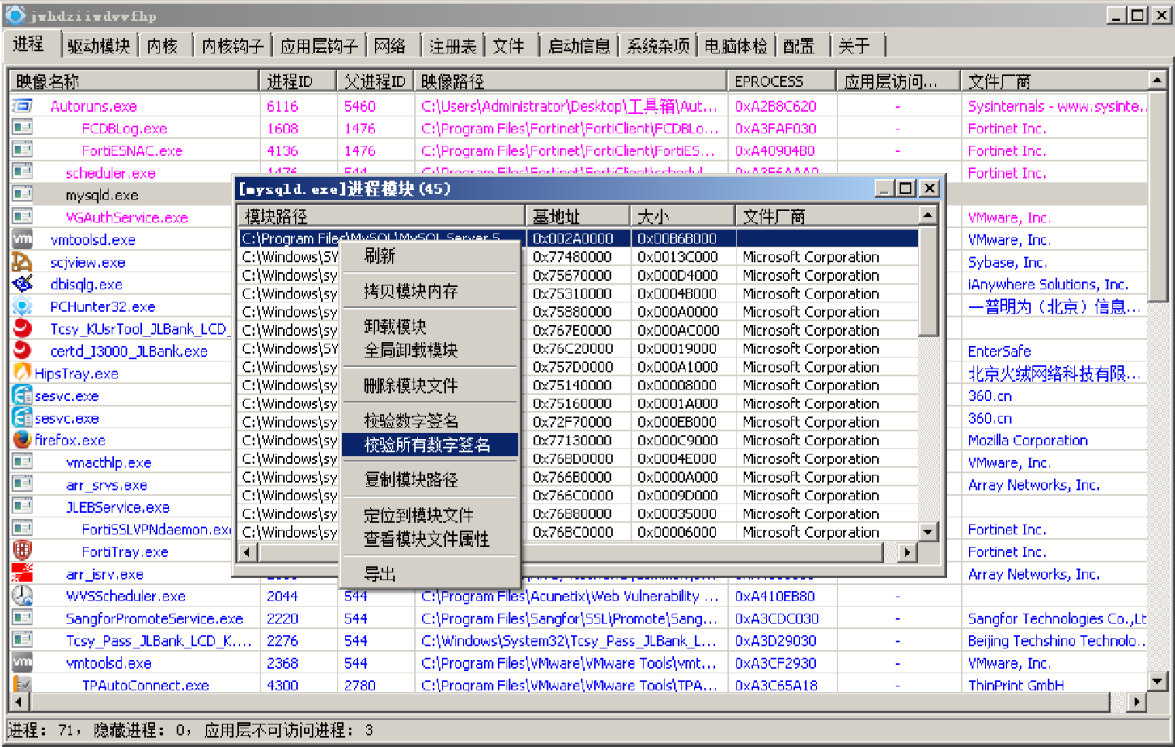Select the HipsTray.exe flame icon

click(x=22, y=373)
